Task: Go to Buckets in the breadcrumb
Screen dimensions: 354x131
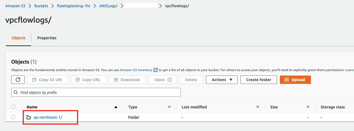Action: (41, 6)
